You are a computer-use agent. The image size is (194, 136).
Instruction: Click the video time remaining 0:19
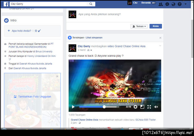point(128,107)
